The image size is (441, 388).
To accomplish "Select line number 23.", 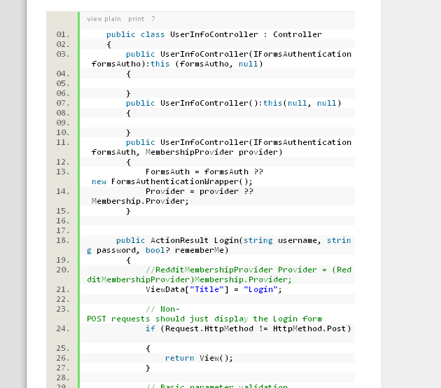I will pos(63,310).
